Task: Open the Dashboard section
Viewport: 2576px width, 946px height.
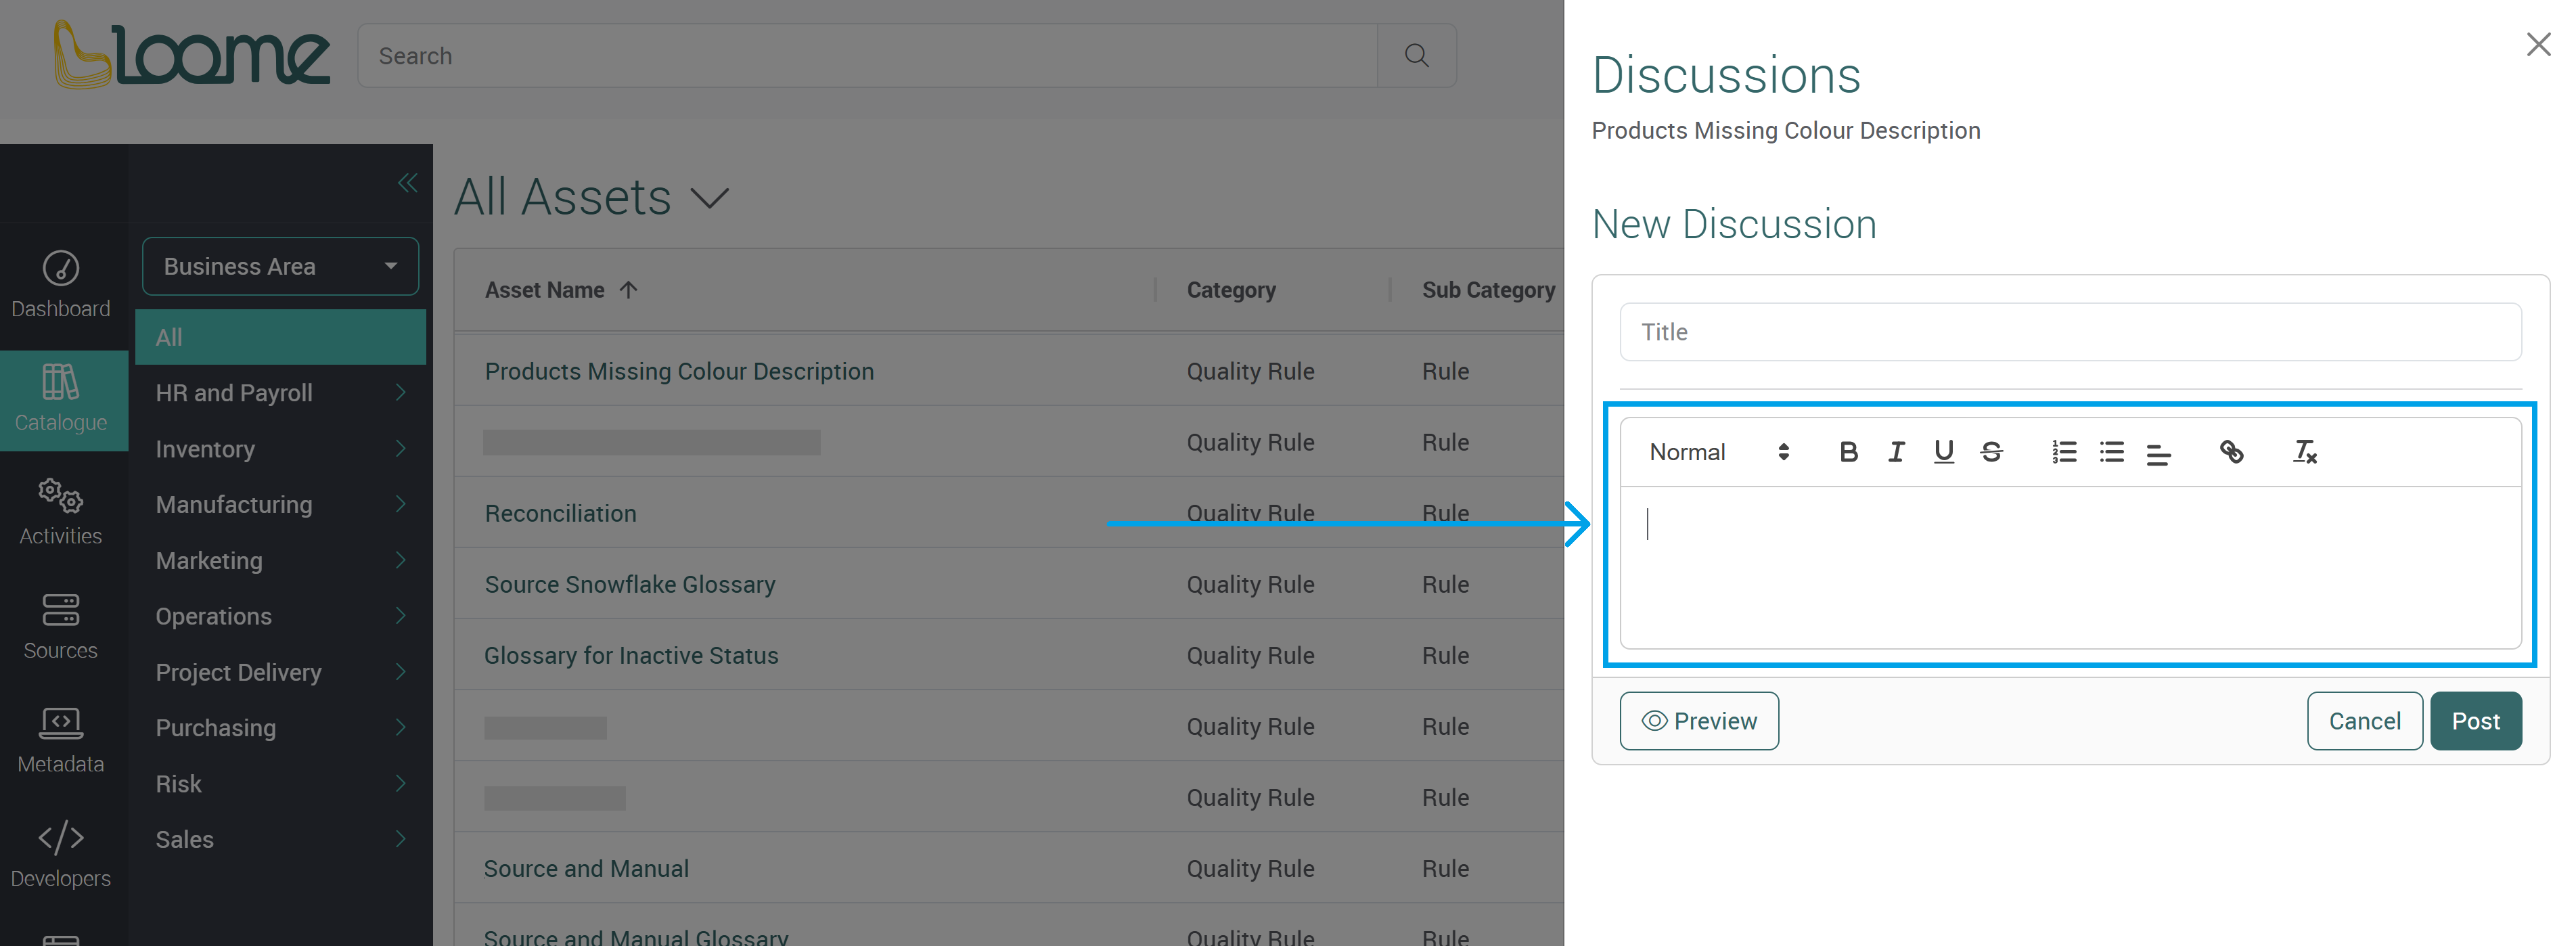Action: 61,285
